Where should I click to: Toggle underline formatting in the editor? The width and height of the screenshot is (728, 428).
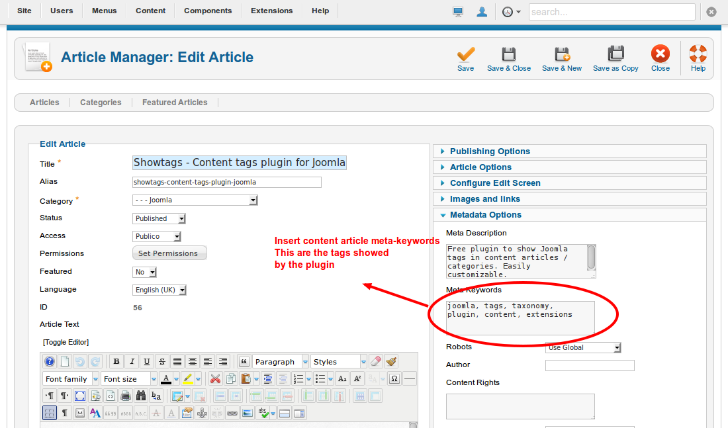coord(147,361)
